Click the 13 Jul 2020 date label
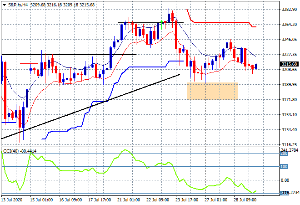 click(x=12, y=200)
